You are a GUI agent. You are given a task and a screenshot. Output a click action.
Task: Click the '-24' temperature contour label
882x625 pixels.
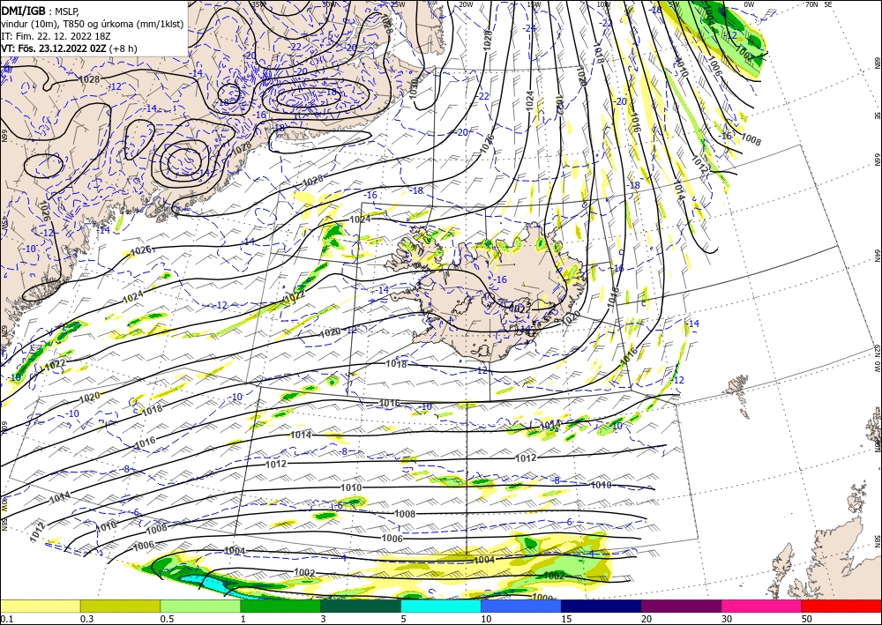[528, 27]
